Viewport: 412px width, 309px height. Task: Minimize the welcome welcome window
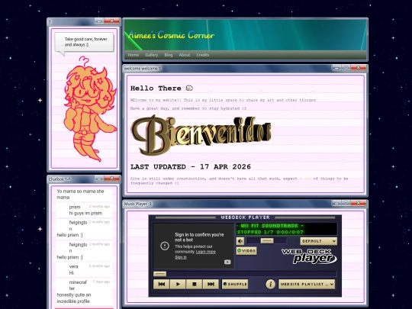(x=336, y=68)
